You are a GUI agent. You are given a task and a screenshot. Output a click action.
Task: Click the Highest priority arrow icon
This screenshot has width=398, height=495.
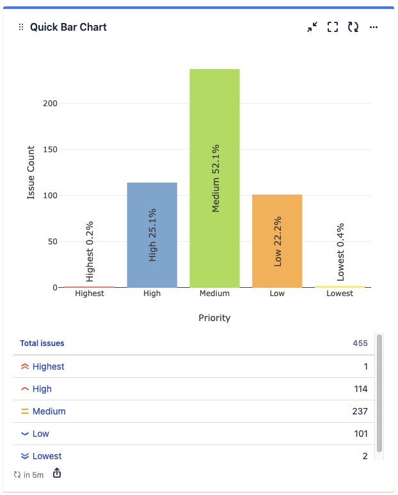click(25, 367)
